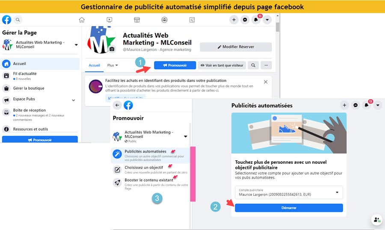Screen dimensions: 385x230
Task: Open notifications bell with 13 badge in upper header
Action: tap(256, 20)
